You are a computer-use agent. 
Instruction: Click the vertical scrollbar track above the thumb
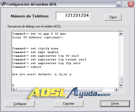121,56
